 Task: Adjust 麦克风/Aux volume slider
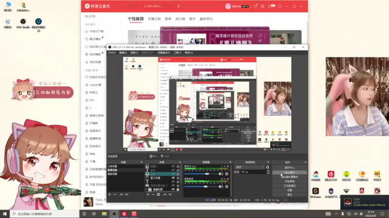point(200,174)
